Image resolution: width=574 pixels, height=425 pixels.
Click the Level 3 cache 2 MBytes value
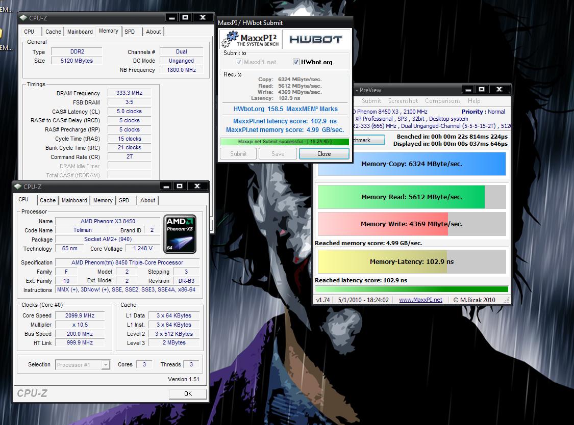coord(174,343)
